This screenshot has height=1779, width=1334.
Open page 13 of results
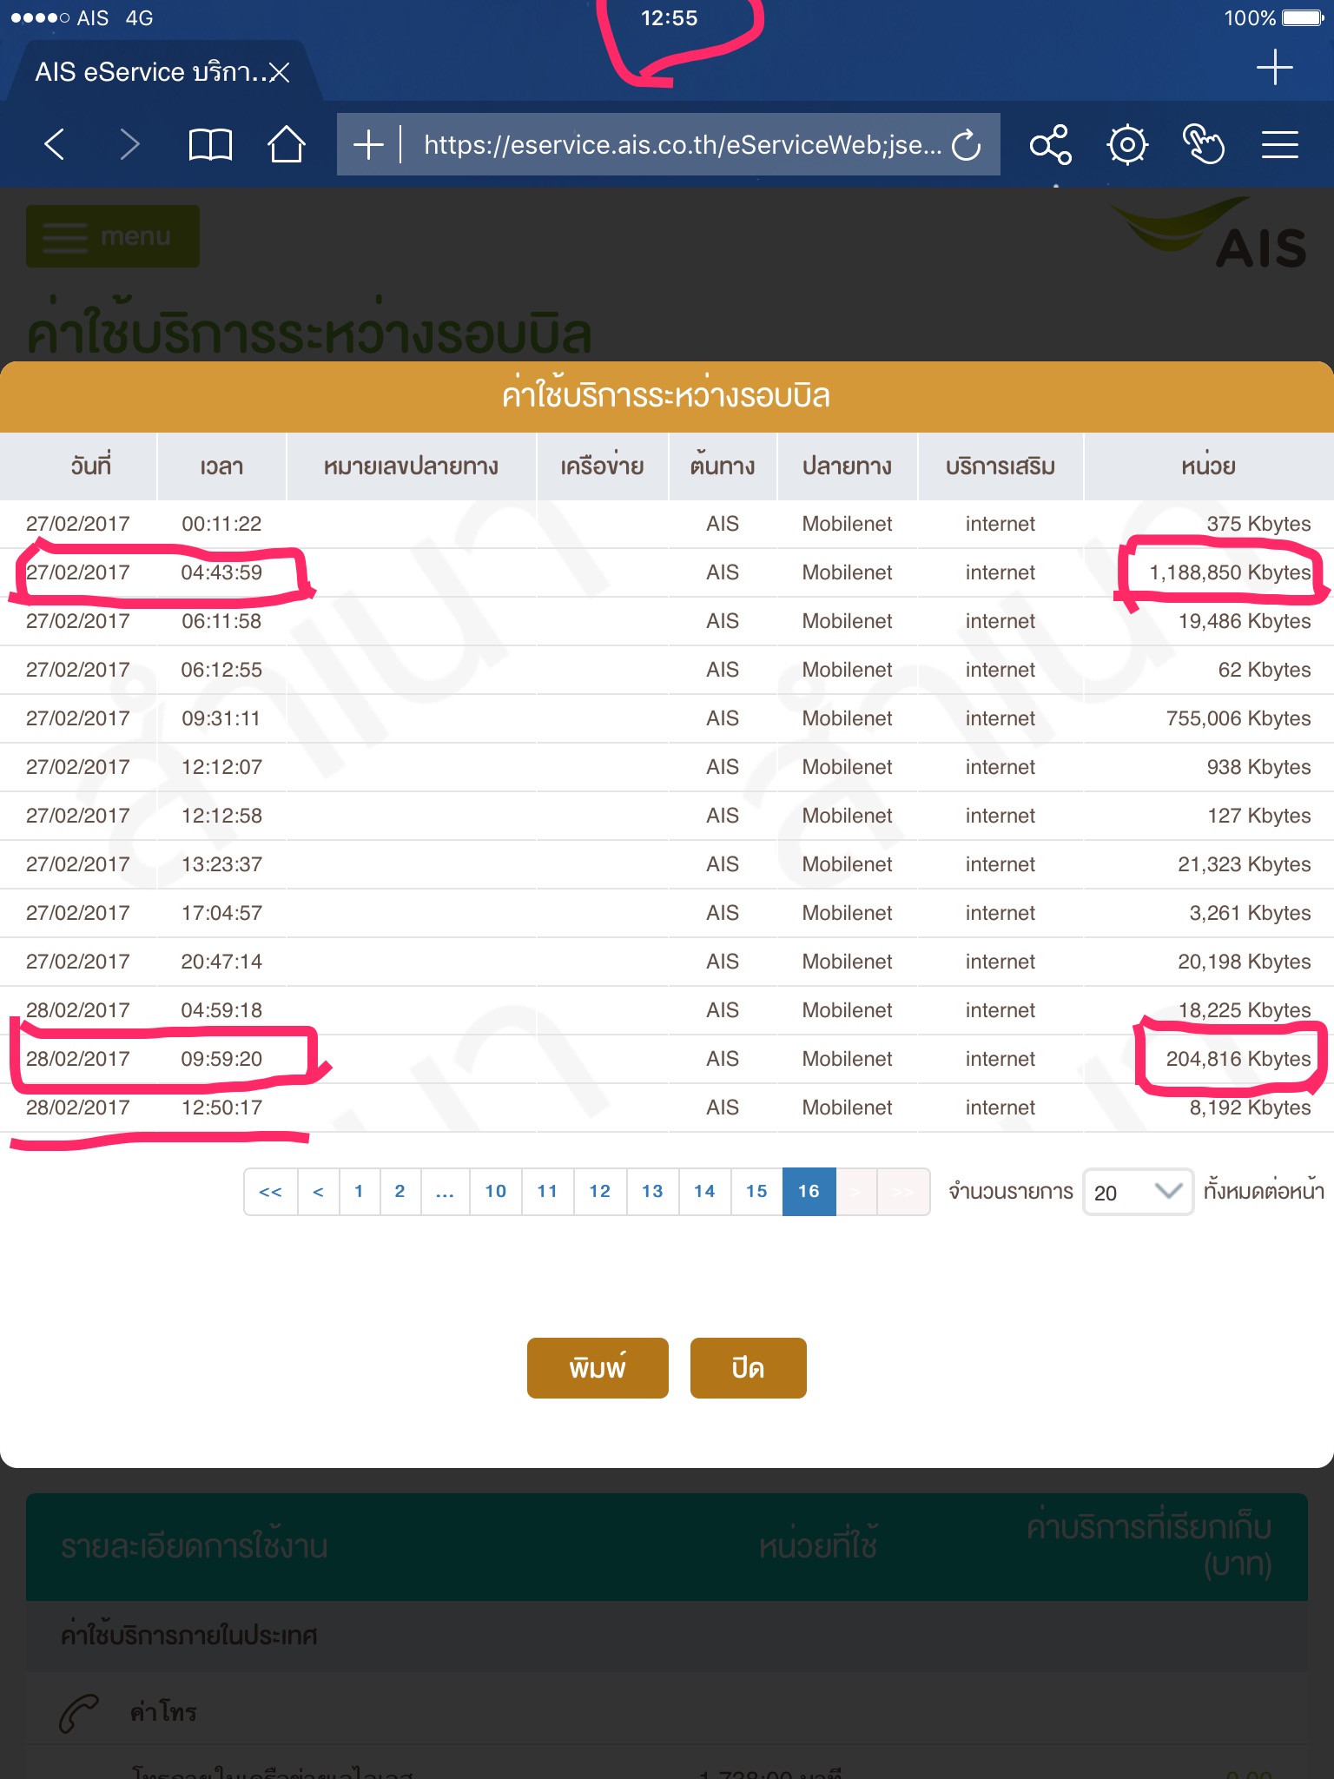(x=652, y=1192)
